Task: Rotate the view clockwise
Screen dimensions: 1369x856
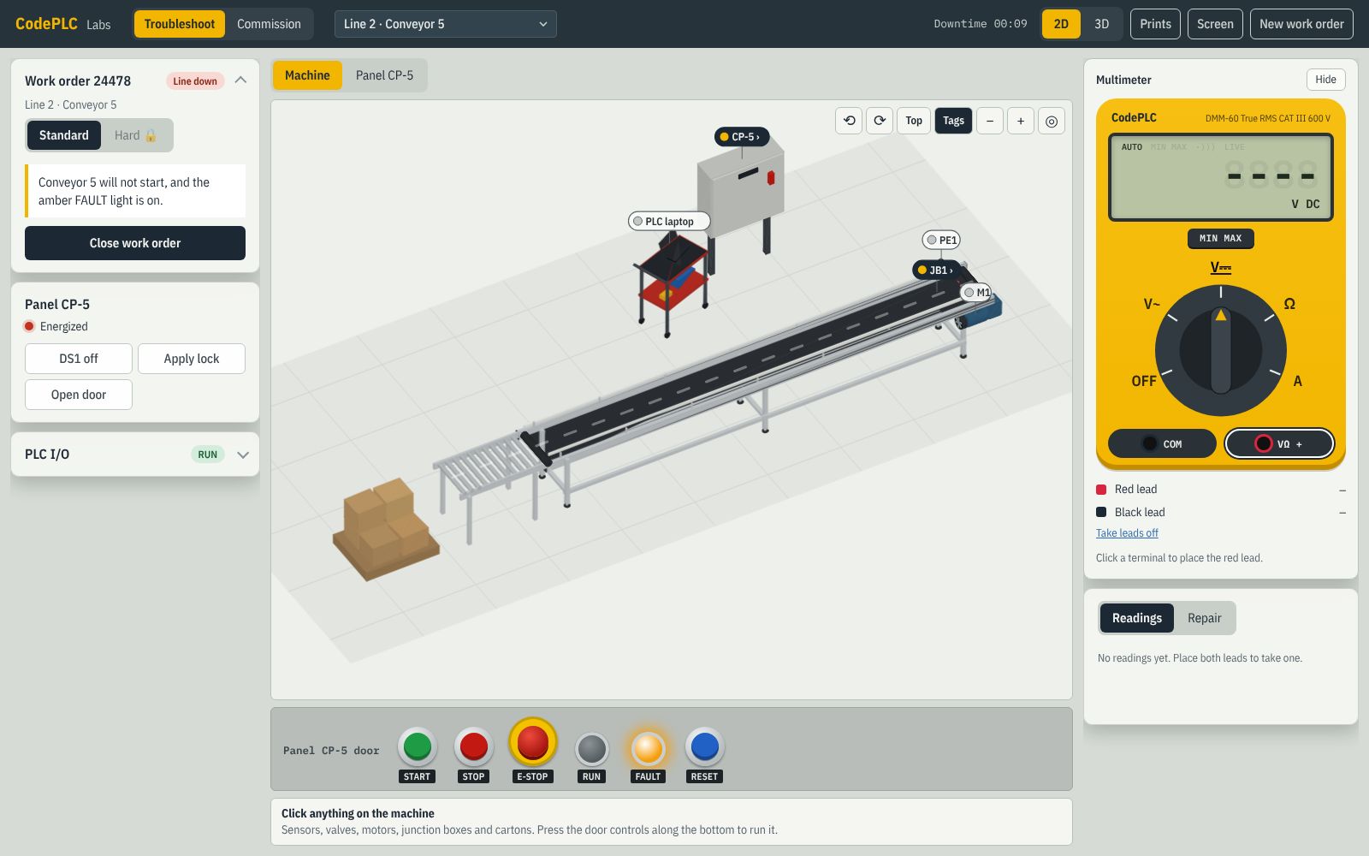Action: [x=880, y=121]
